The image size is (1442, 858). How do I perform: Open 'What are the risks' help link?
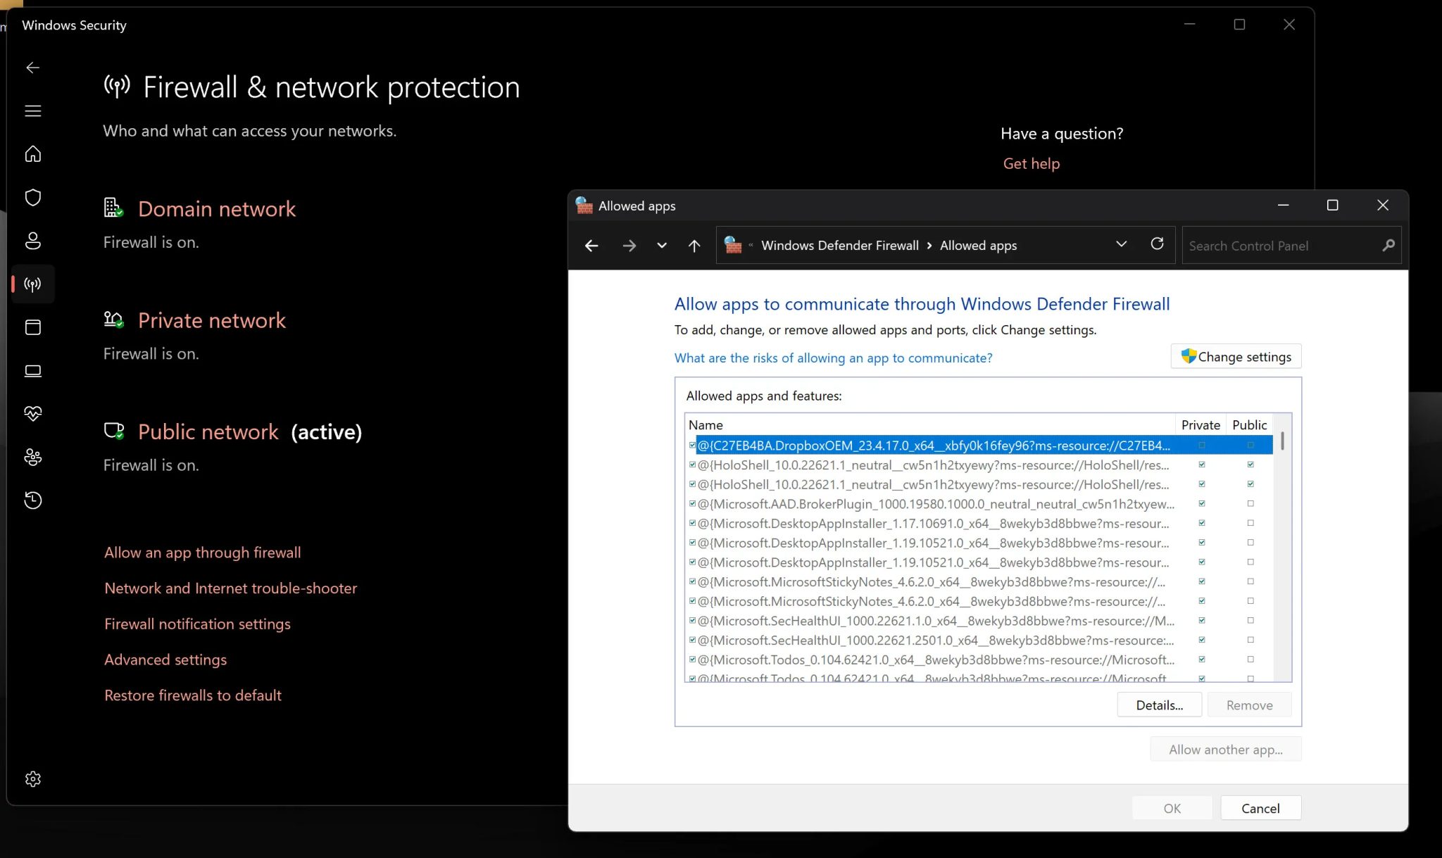[833, 358]
